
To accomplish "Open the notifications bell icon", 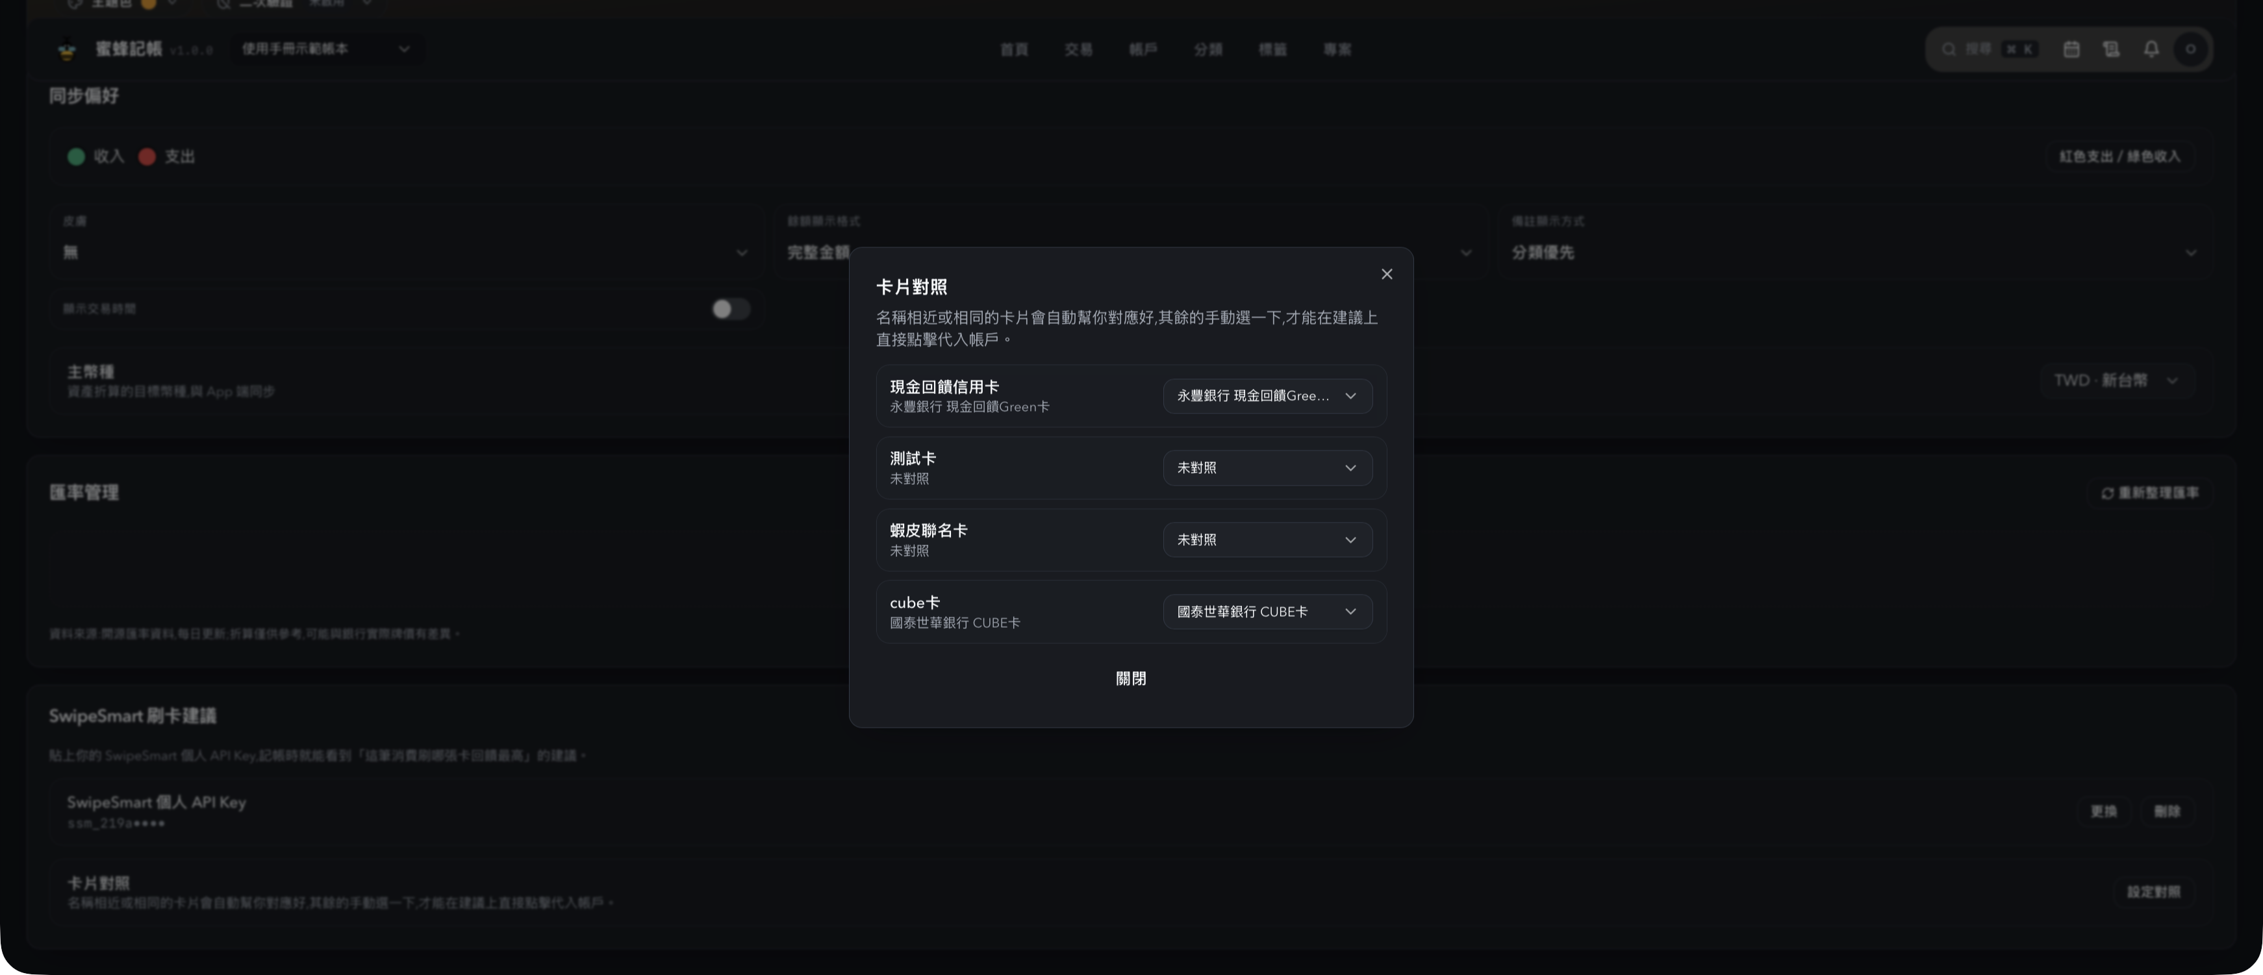I will [x=2151, y=49].
